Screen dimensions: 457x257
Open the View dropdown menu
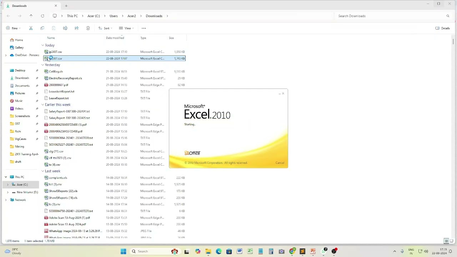126,28
